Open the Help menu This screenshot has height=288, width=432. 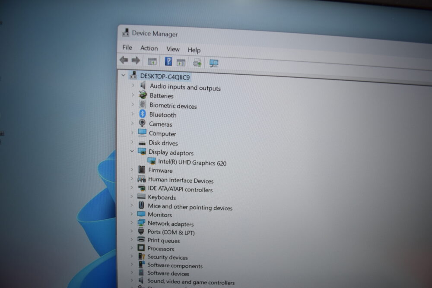[194, 50]
